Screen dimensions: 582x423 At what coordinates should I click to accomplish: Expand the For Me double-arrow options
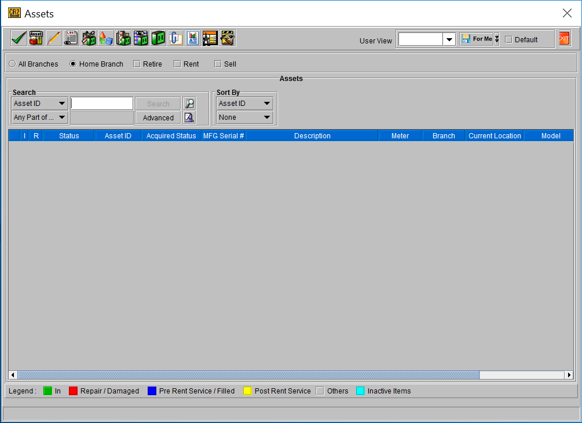(x=497, y=39)
